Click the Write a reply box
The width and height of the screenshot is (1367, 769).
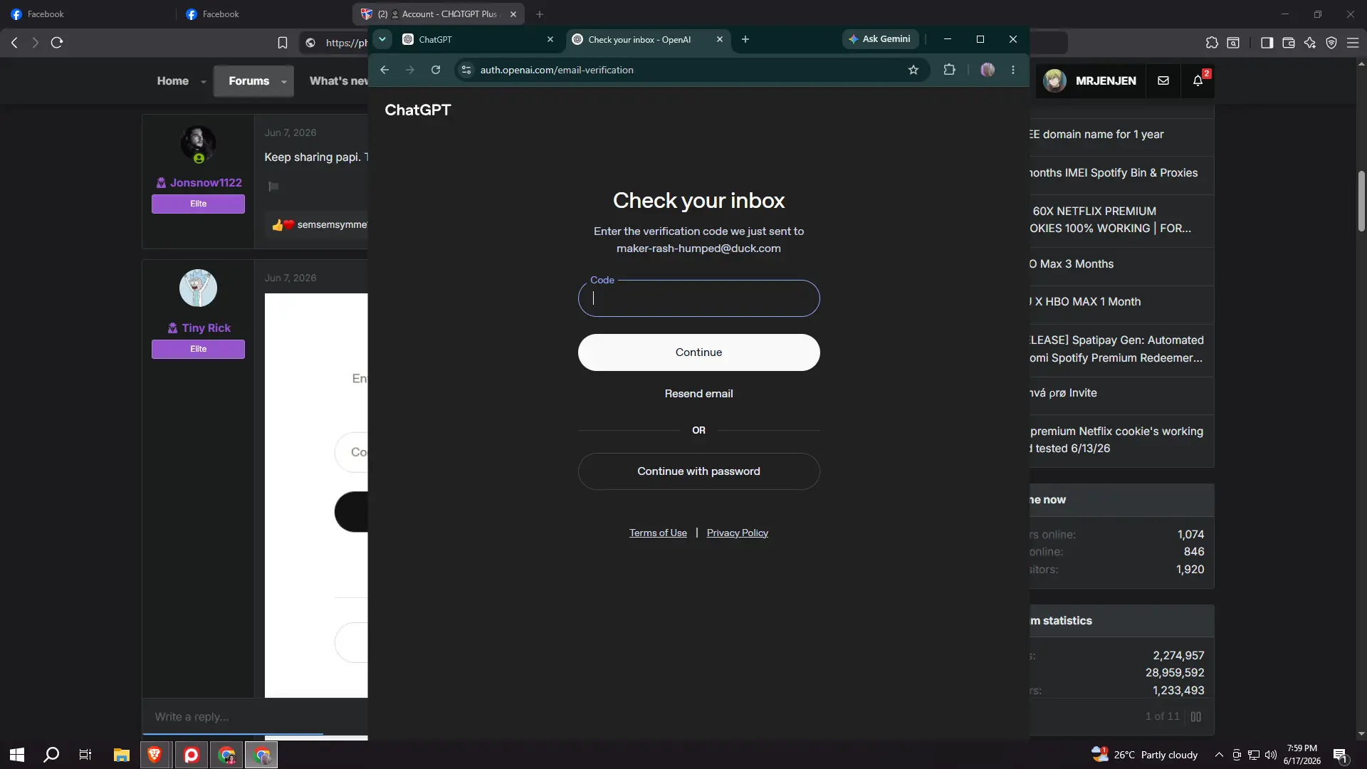[x=255, y=716]
